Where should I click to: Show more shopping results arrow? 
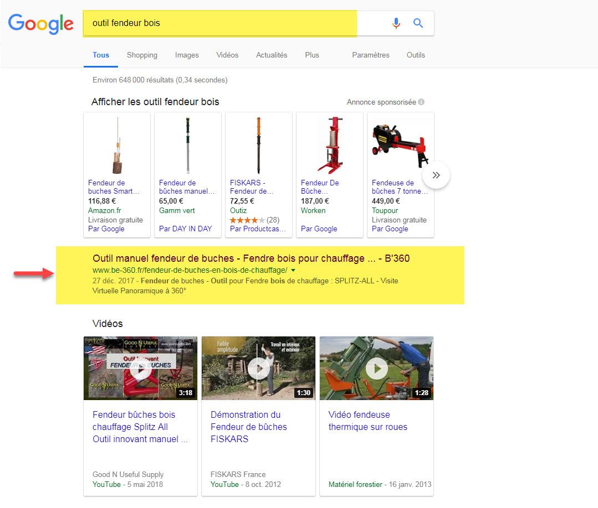(x=436, y=175)
